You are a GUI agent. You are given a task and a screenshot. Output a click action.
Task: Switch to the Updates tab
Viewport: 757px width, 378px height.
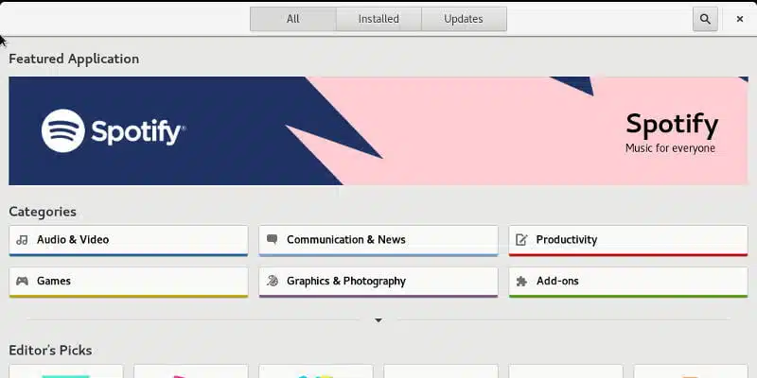coord(464,19)
